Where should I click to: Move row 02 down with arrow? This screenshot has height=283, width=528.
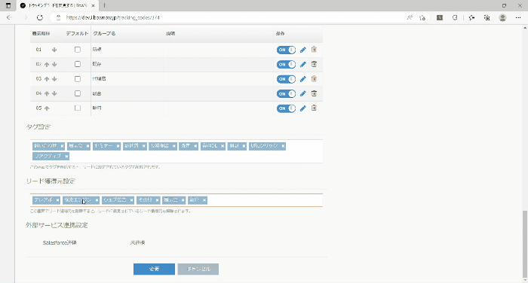(54, 65)
